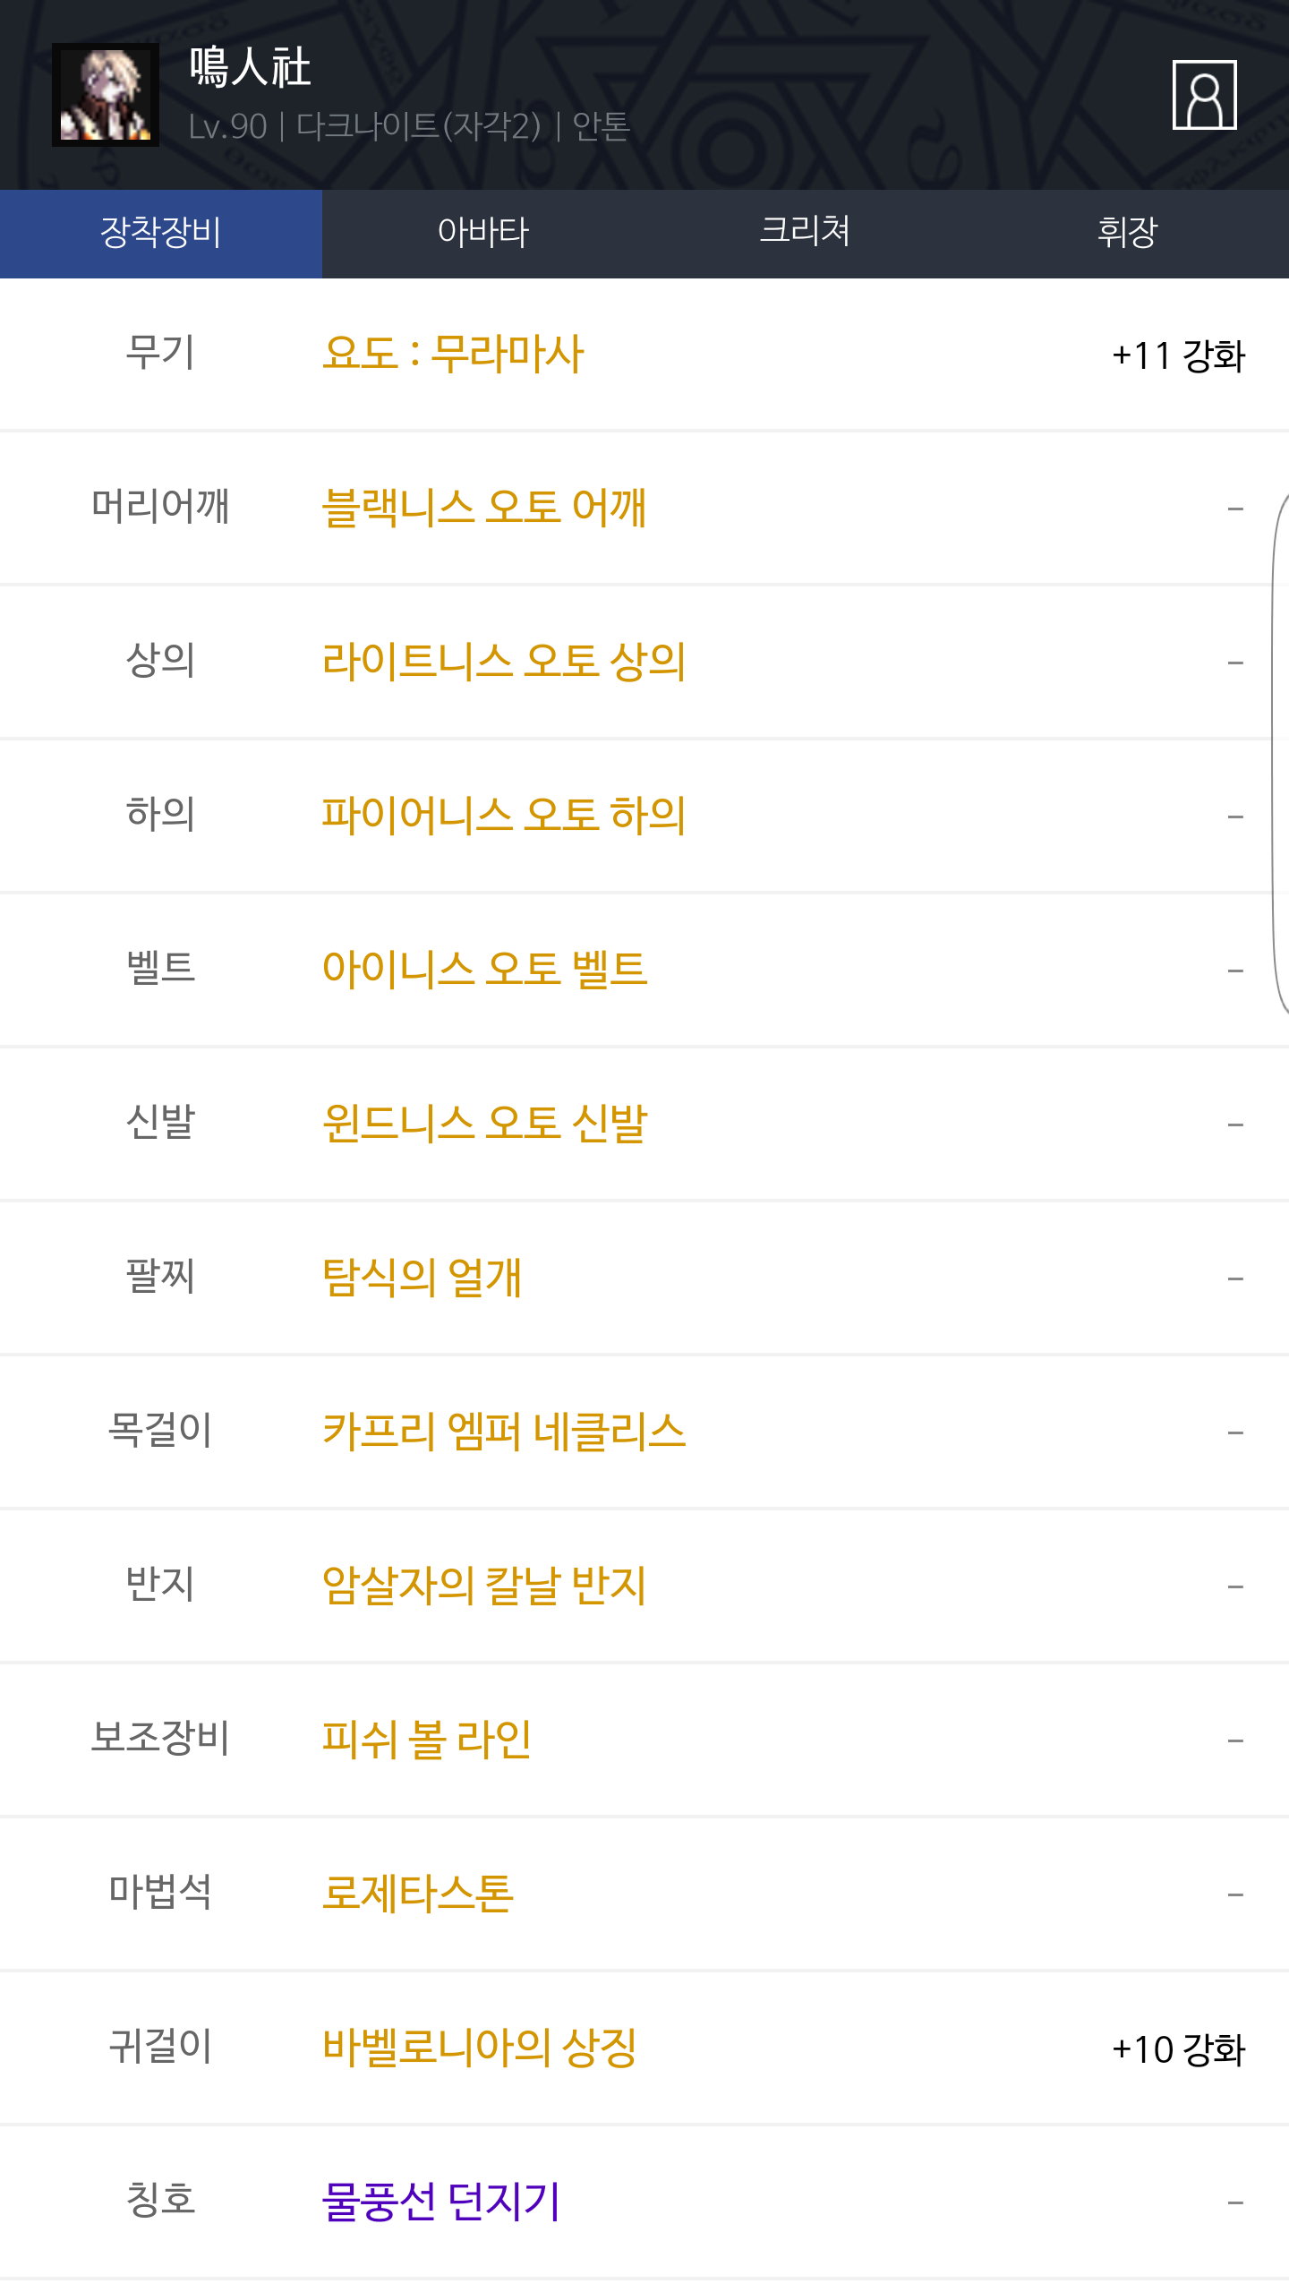Switch to the 아바타 tab
Viewport: 1289px width, 2292px height.
(x=483, y=233)
